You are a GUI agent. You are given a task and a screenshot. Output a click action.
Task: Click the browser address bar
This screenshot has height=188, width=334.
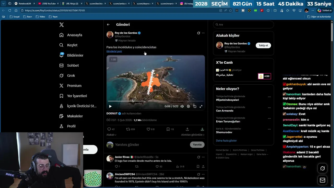coord(117,10)
